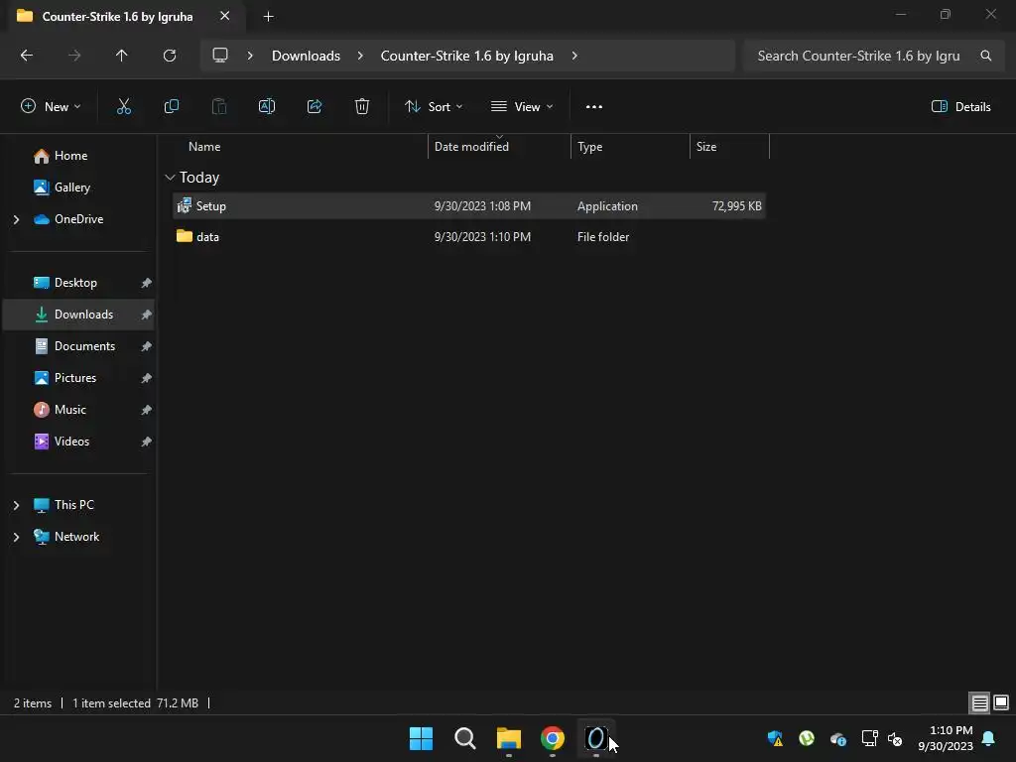The width and height of the screenshot is (1016, 762).
Task: Go forward with the right arrow
Action: [74, 56]
